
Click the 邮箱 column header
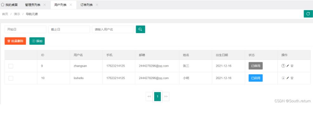(x=142, y=55)
